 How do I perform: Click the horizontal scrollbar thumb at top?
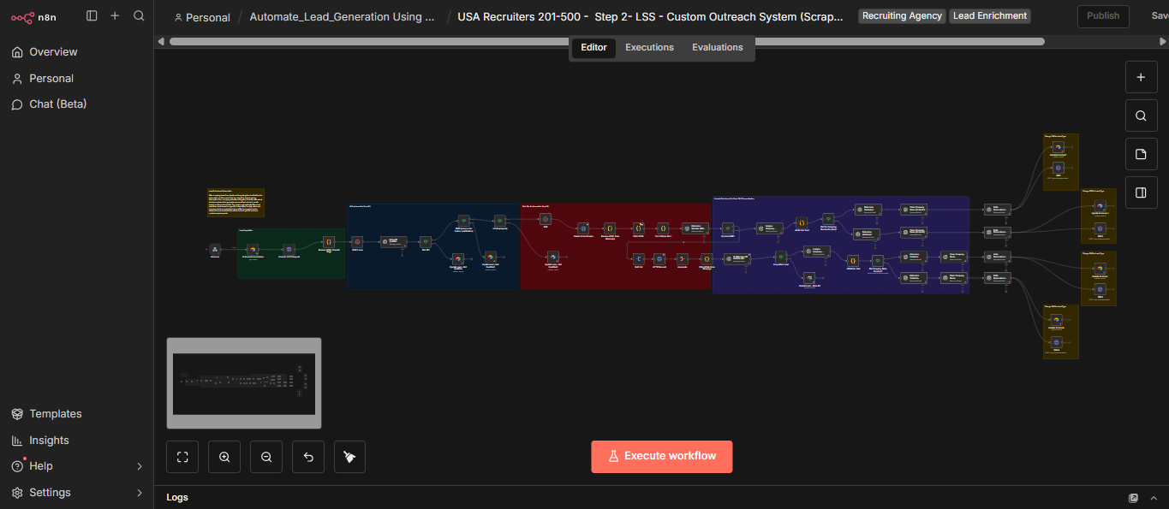(606, 41)
